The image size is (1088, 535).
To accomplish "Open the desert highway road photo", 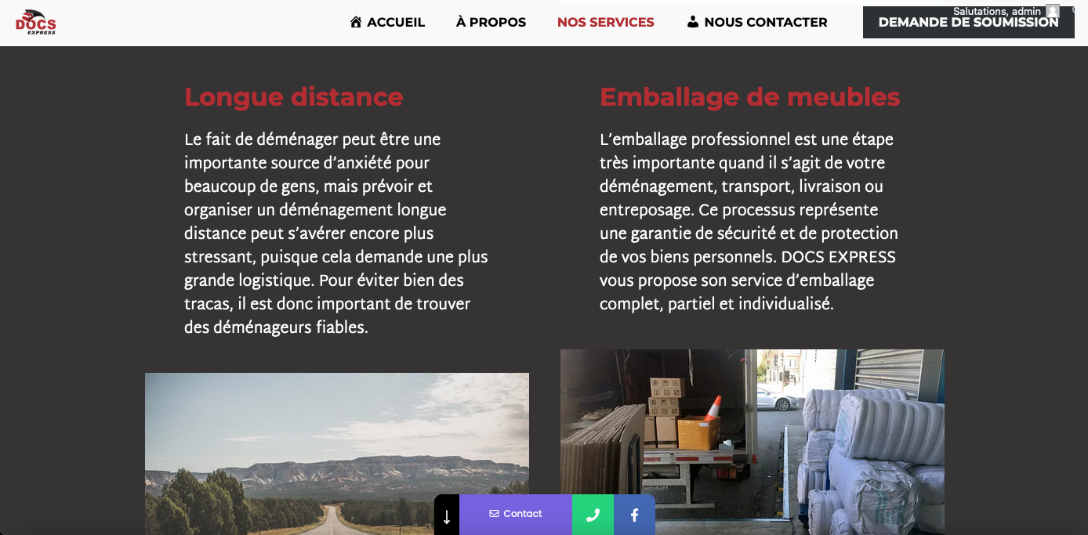I will click(x=337, y=454).
